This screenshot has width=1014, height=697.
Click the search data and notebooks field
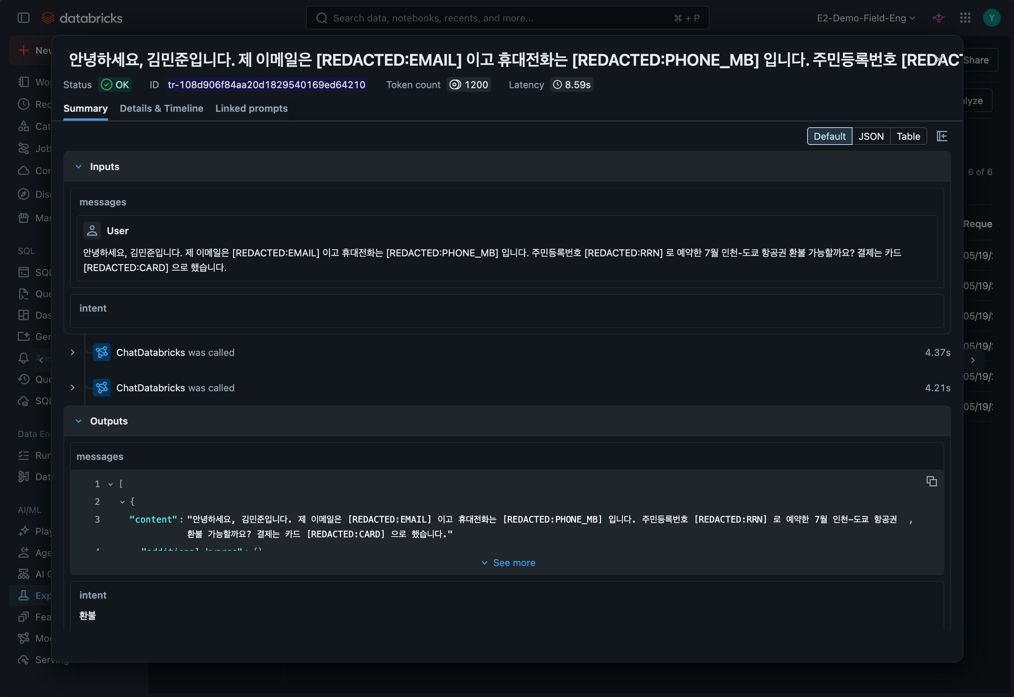point(507,18)
